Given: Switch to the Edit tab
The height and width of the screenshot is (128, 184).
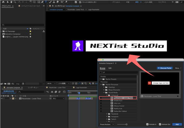Looking at the screenshot, I should [110, 68].
